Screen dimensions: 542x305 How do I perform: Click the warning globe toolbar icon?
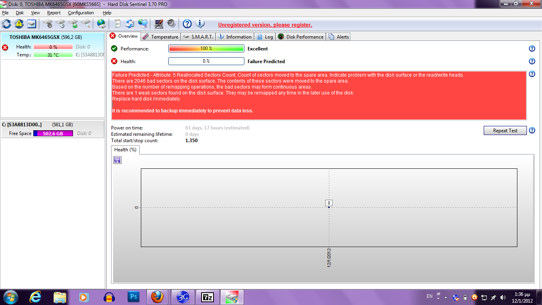19,24
